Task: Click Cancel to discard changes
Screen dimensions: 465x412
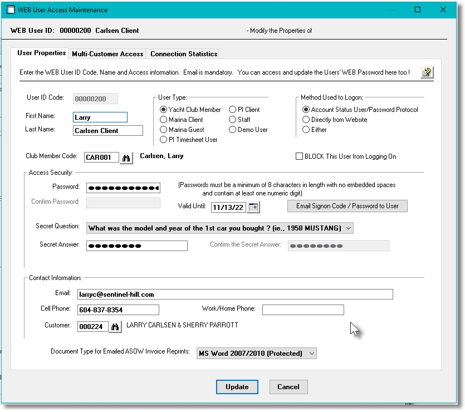Action: pyautogui.click(x=288, y=386)
